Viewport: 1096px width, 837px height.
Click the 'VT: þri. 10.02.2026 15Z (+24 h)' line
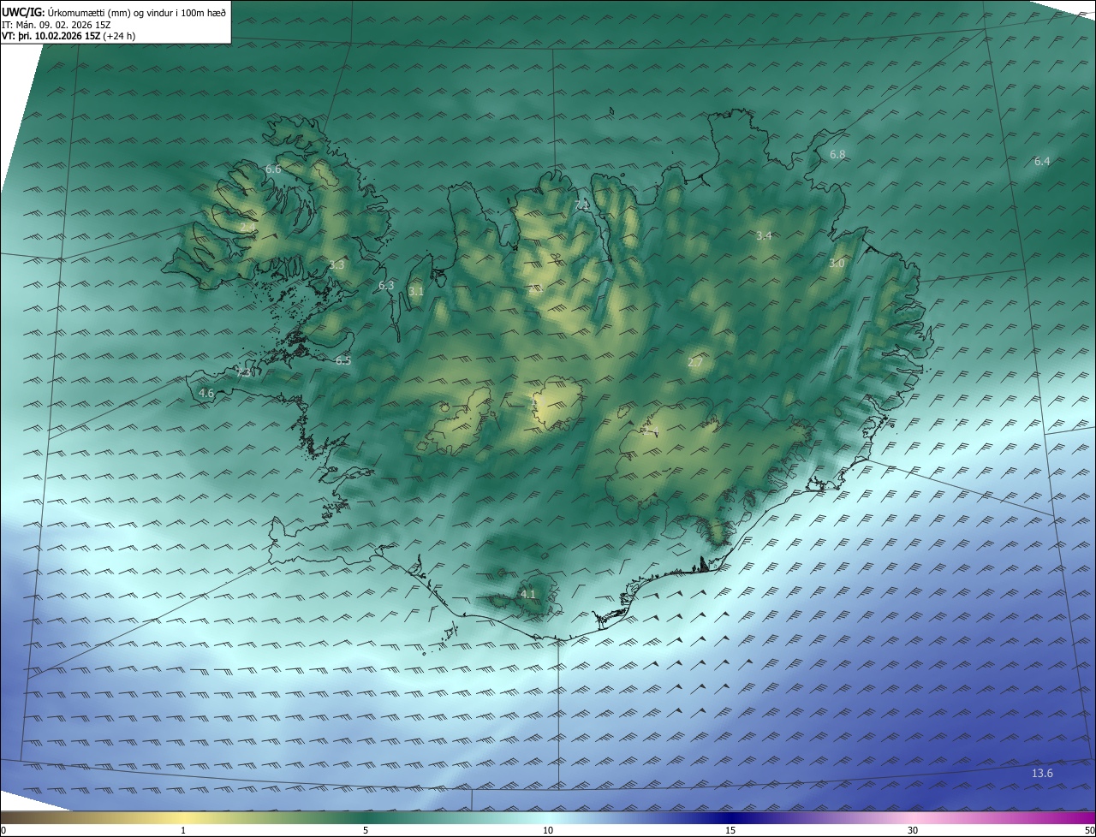[68, 35]
